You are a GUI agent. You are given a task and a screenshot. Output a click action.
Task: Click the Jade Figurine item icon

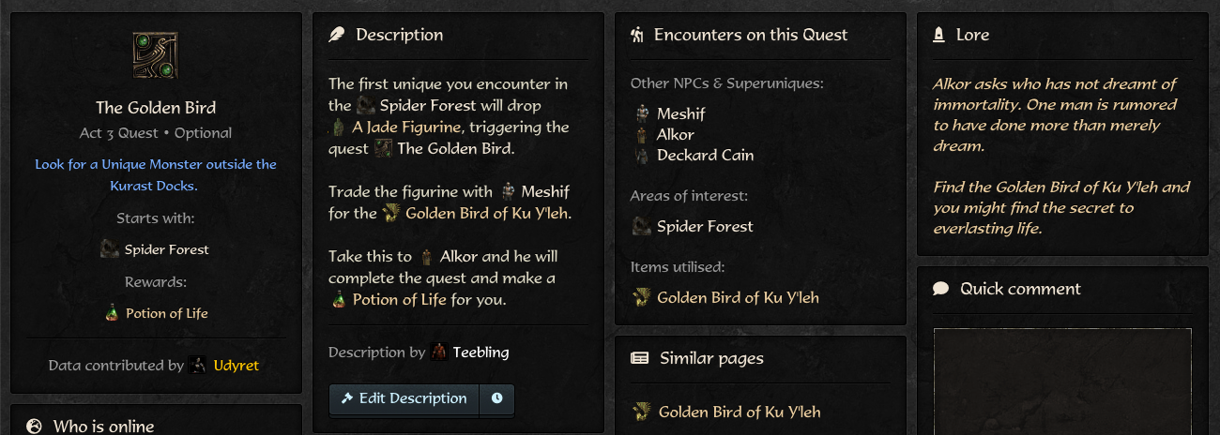coord(338,127)
